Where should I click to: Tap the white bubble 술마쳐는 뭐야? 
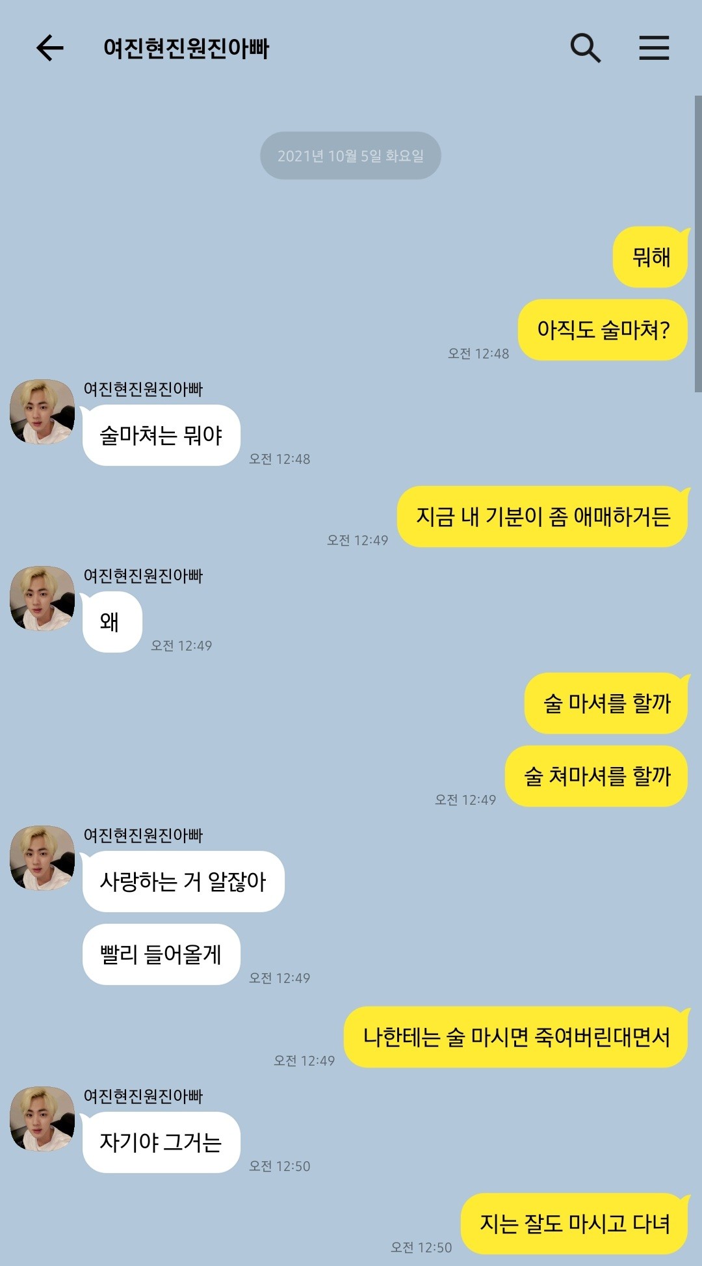tap(161, 435)
